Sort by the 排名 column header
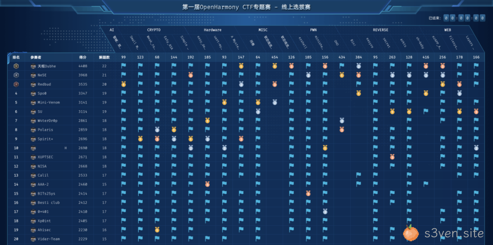493x245 pixels. (16, 57)
